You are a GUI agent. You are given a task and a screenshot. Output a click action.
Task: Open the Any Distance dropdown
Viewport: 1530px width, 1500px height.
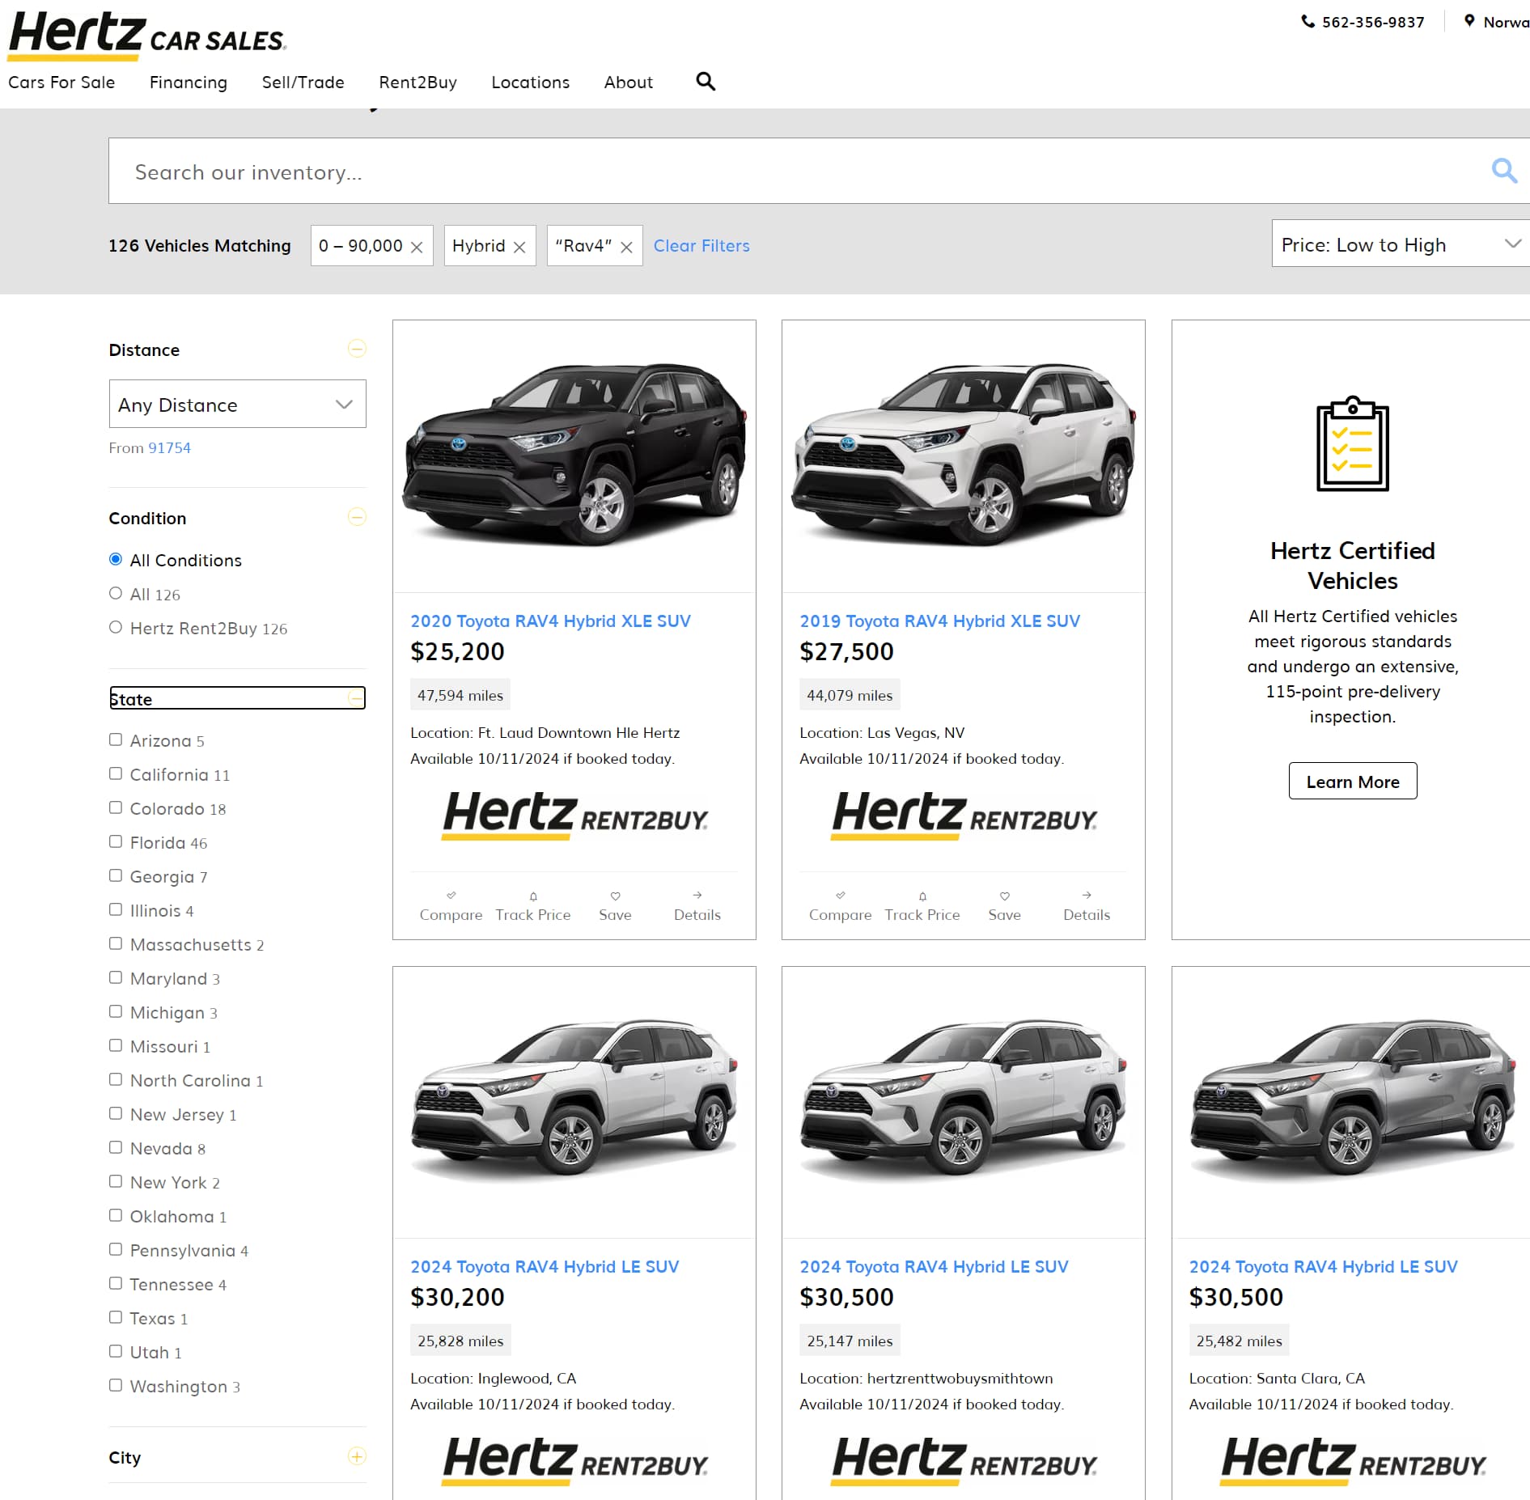(237, 405)
